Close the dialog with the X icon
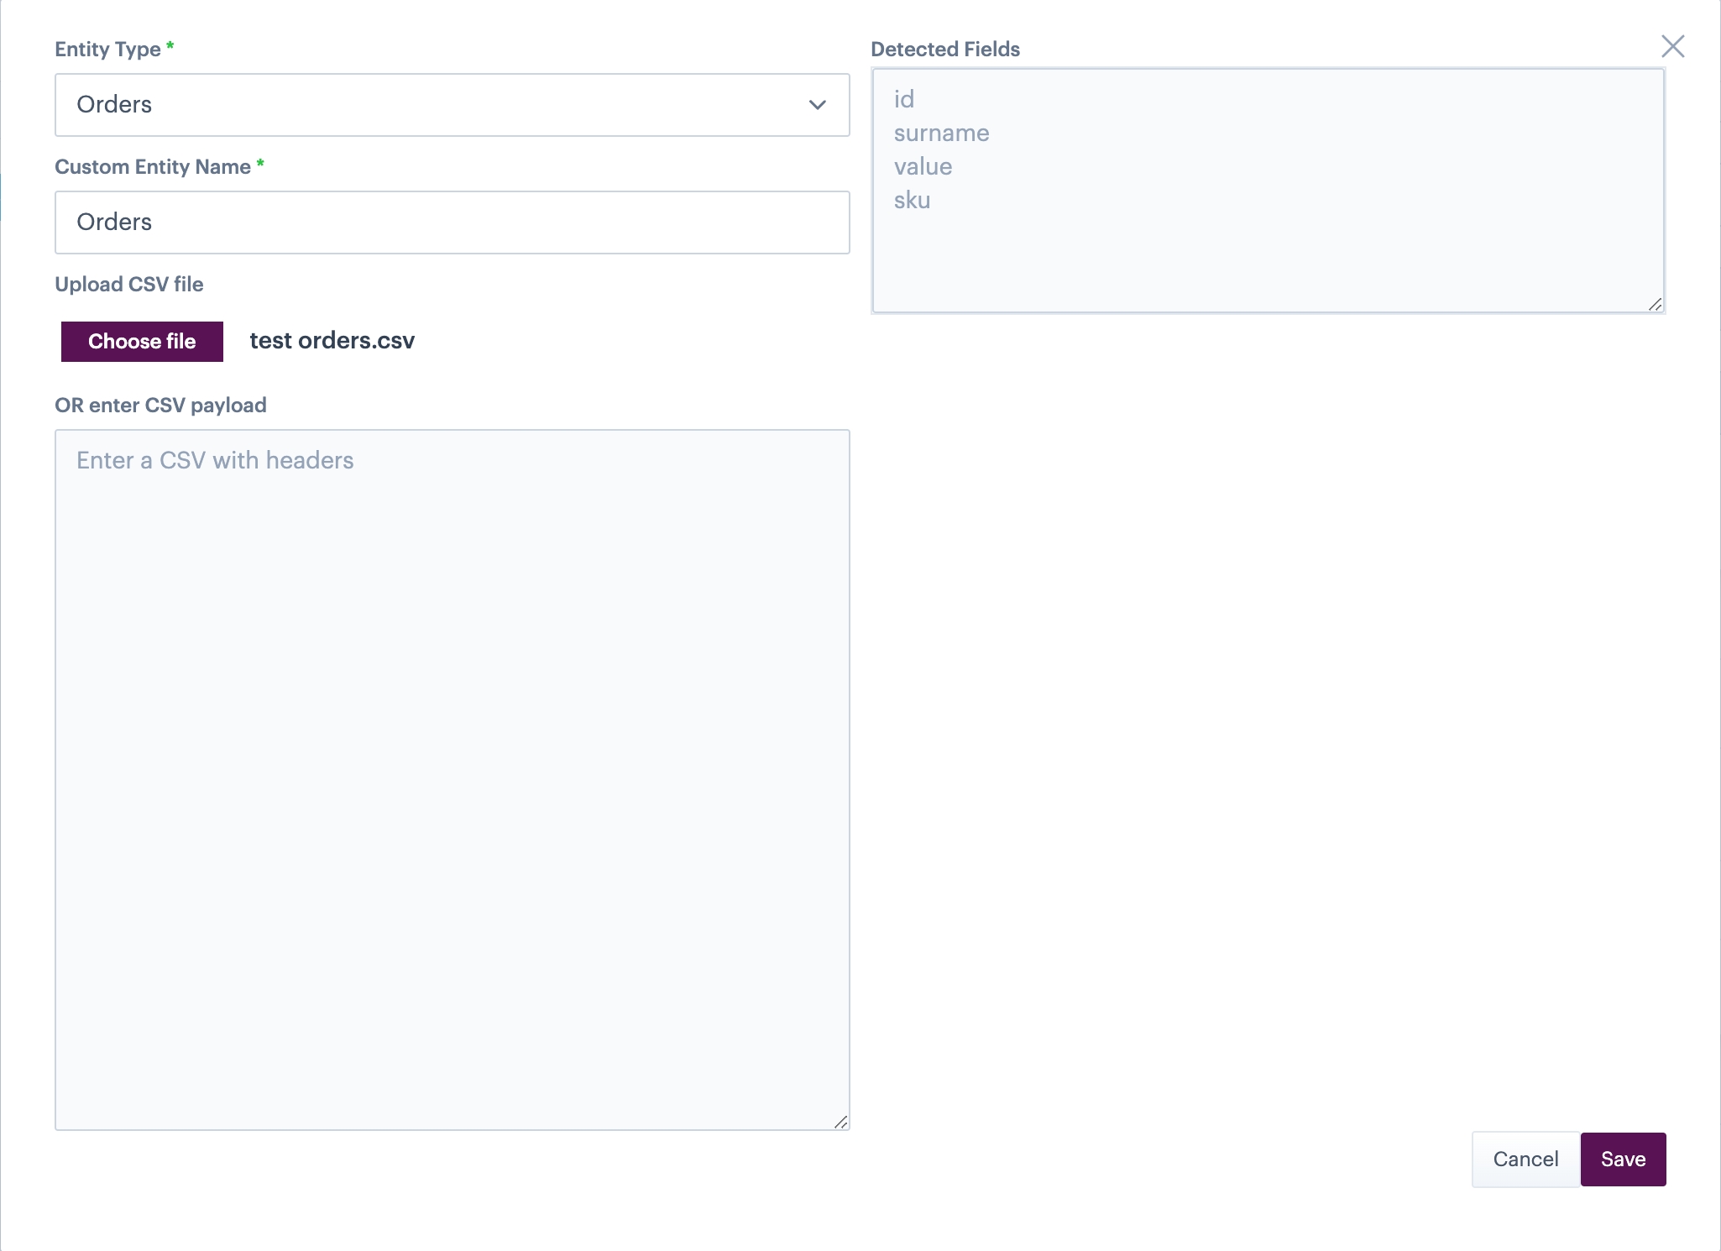The width and height of the screenshot is (1721, 1251). [1672, 46]
